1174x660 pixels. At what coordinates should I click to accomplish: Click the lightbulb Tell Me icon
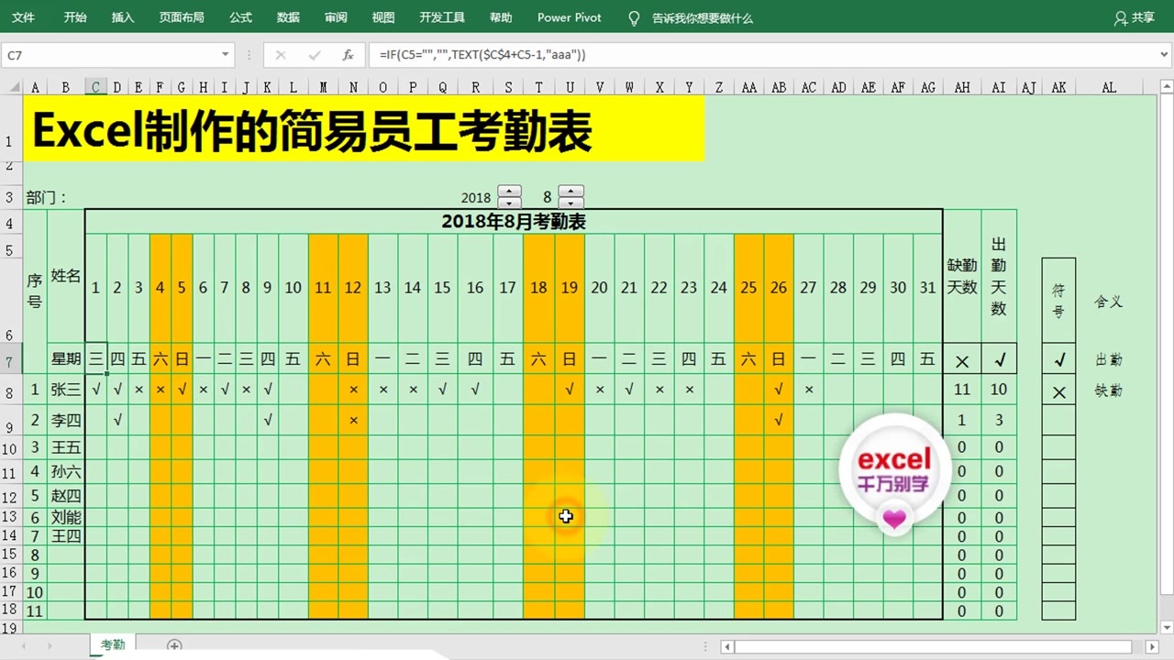point(634,18)
